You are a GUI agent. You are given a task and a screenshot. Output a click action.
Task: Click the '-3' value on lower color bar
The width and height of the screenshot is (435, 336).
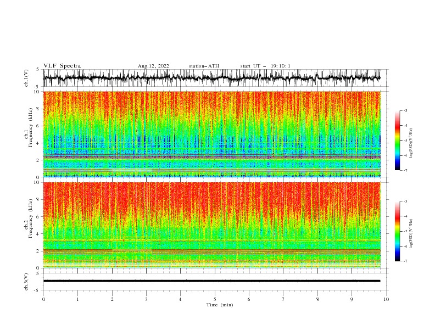[405, 201]
